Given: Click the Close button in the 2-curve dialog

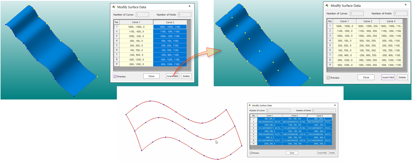Looking at the screenshot, I should (151, 76).
